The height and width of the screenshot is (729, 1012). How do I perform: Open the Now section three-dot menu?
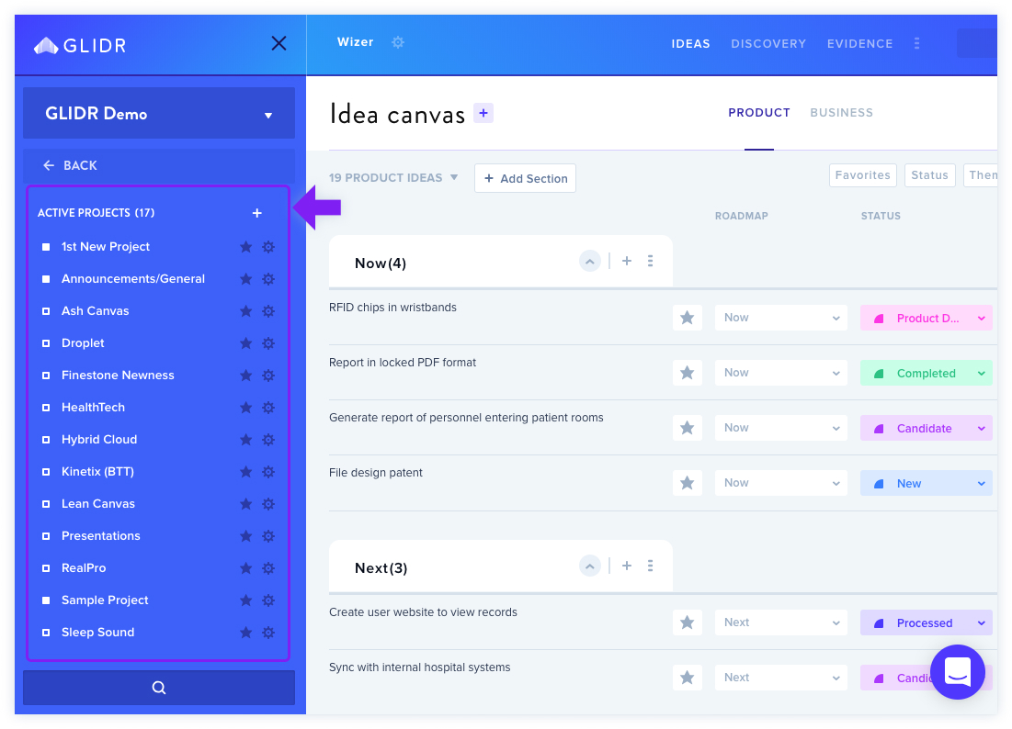(650, 261)
